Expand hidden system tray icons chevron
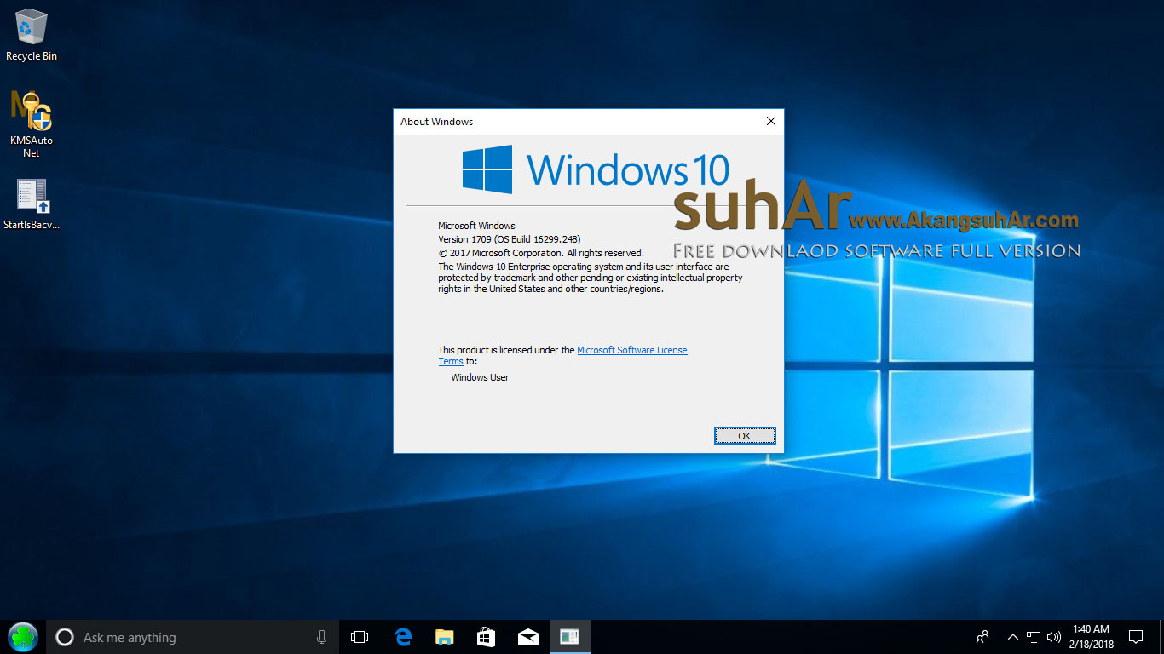Screen dimensions: 1164x654 click(1013, 637)
